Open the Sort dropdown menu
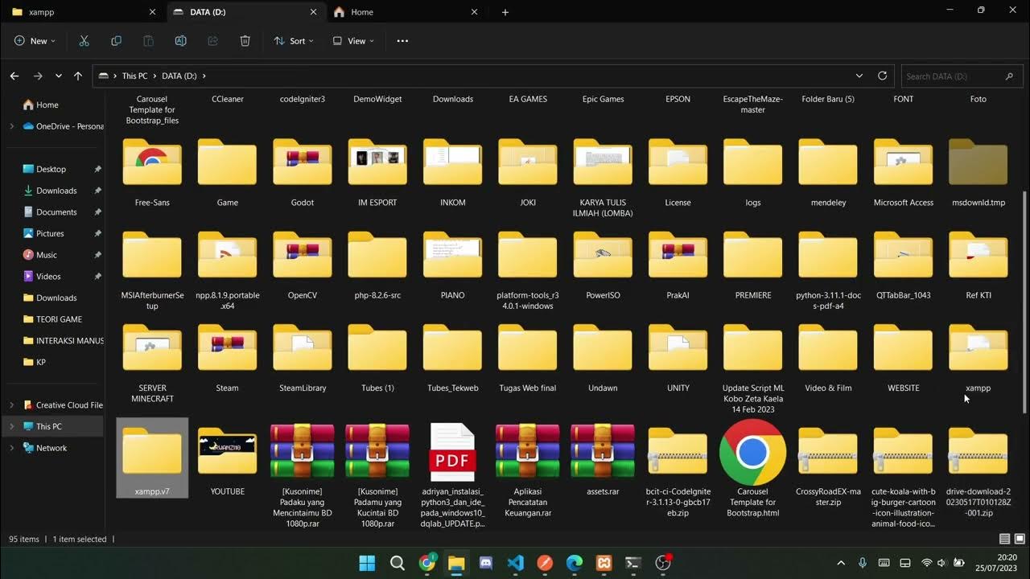 (294, 41)
